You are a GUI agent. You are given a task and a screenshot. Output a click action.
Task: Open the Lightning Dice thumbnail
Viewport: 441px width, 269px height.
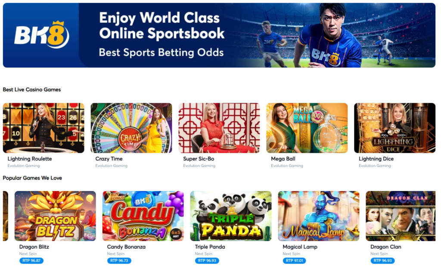pyautogui.click(x=394, y=128)
